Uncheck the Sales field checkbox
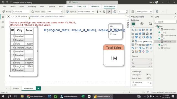This screenshot has height=99, width=177. click(159, 45)
